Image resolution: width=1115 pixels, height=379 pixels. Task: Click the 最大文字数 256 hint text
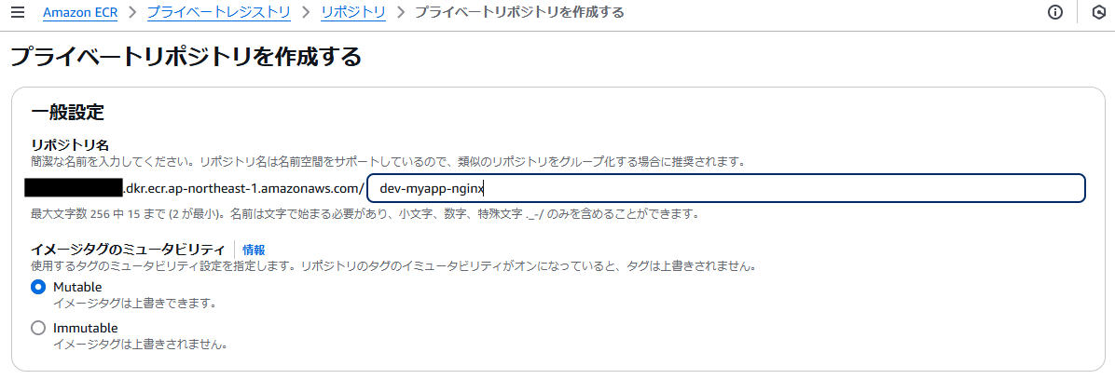pos(365,213)
